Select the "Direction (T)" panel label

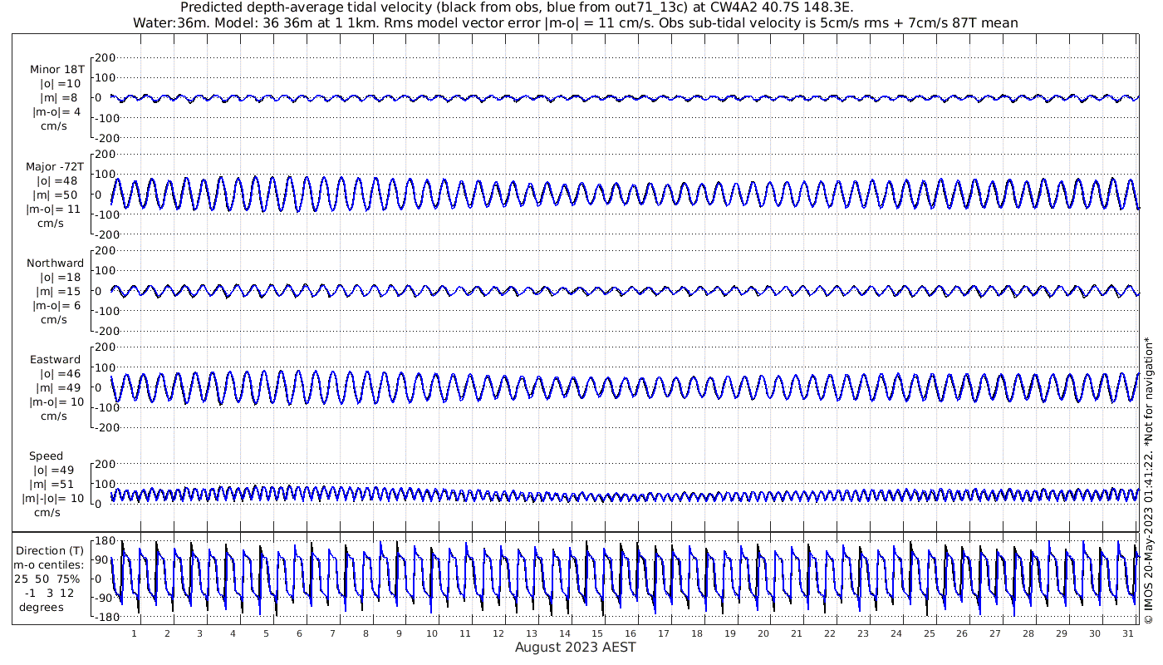coord(51,550)
